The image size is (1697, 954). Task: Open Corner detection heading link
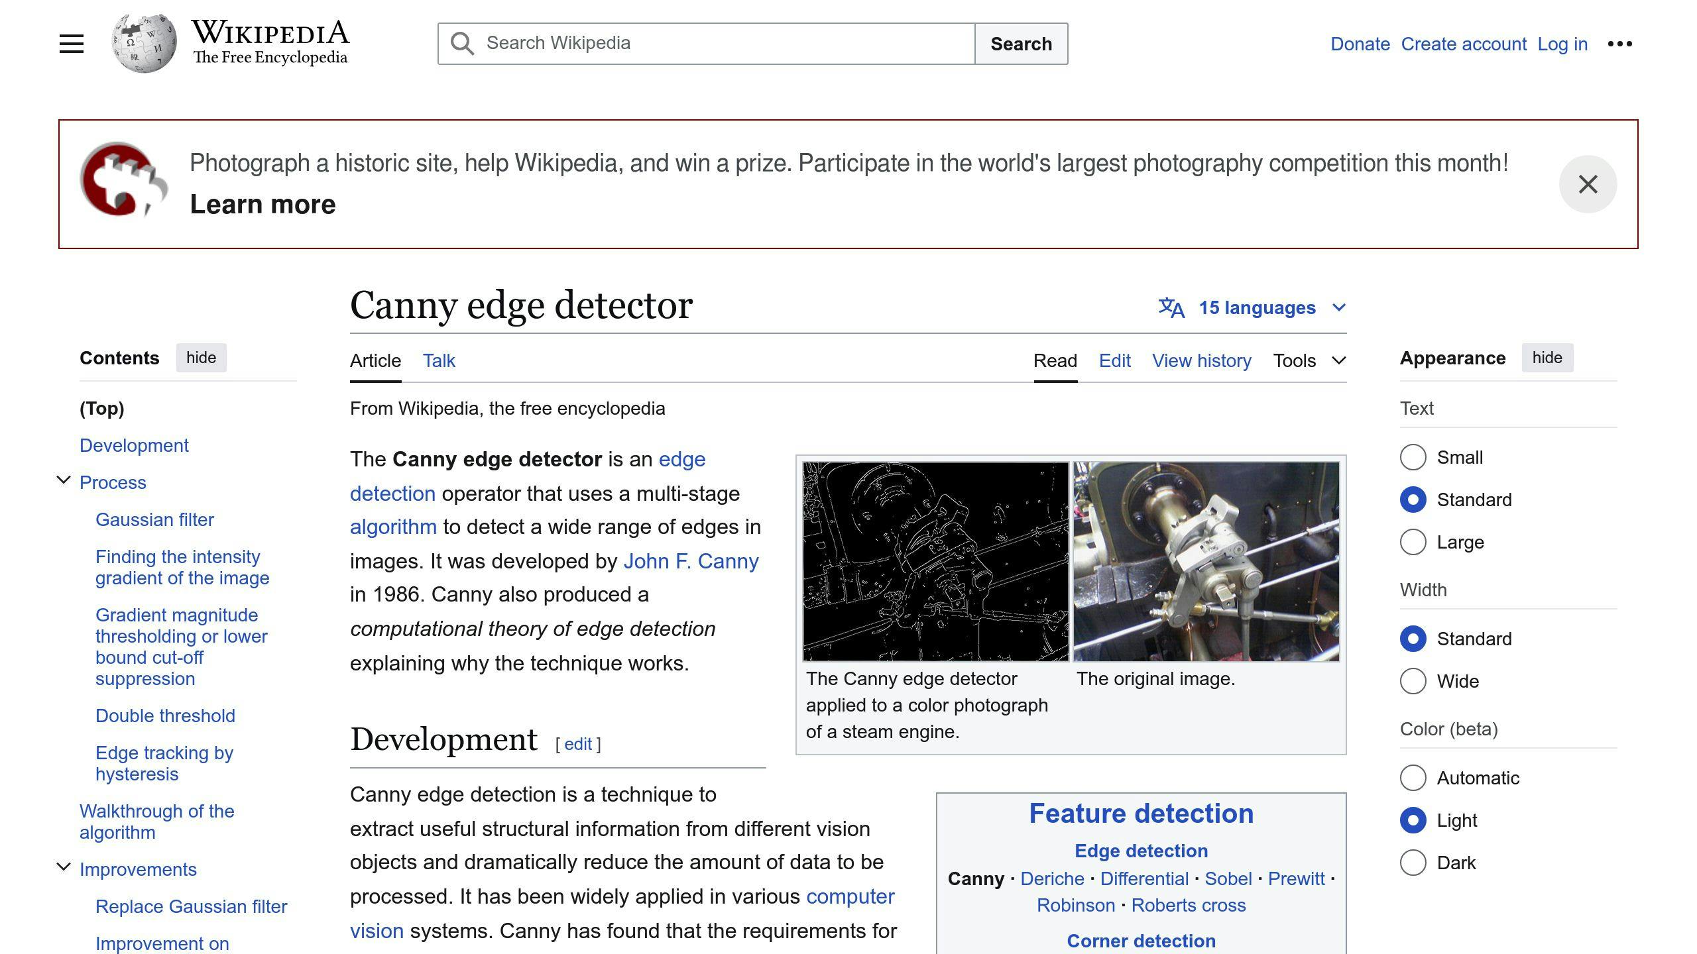click(x=1141, y=941)
